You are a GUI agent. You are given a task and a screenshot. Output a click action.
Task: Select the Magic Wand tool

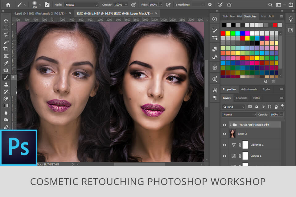pyautogui.click(x=6, y=42)
